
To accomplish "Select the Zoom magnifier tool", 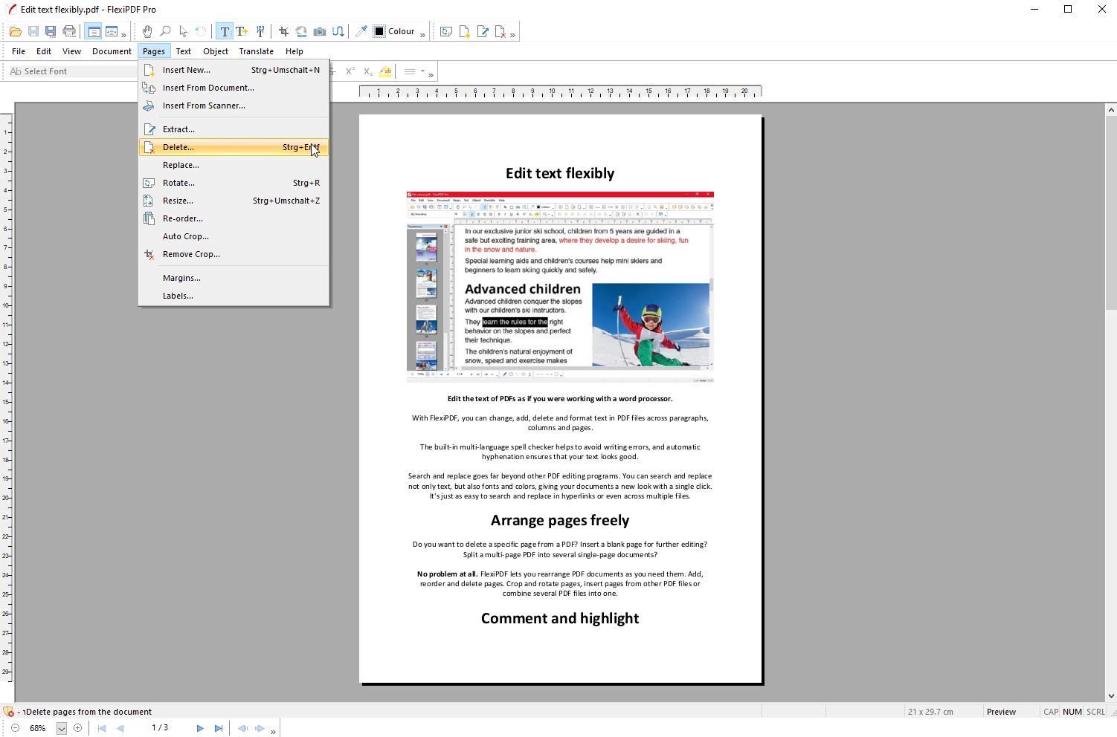I will point(165,31).
